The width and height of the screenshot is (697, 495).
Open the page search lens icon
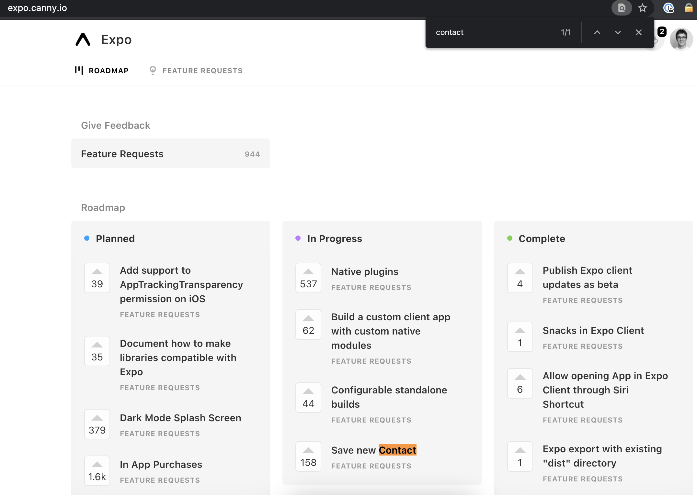[622, 8]
